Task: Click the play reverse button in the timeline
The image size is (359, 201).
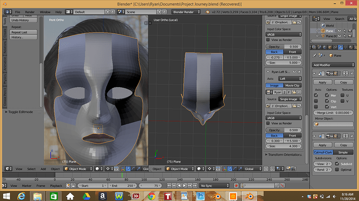Action: click(x=179, y=186)
